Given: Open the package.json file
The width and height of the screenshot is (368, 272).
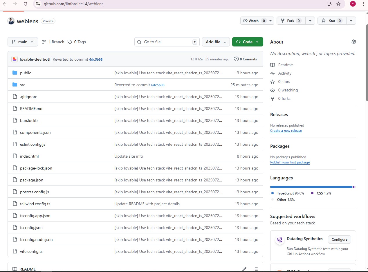Looking at the screenshot, I should (x=32, y=180).
